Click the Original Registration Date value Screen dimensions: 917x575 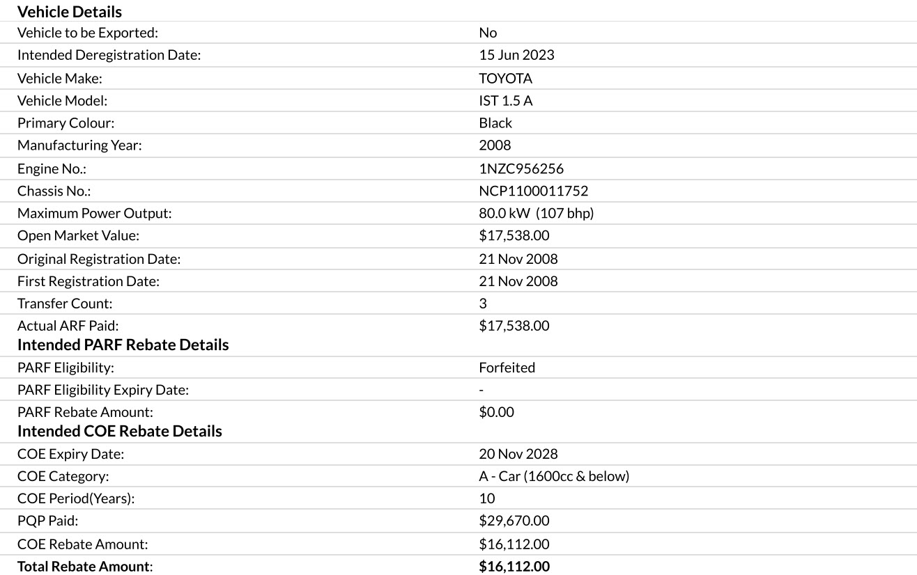(518, 259)
